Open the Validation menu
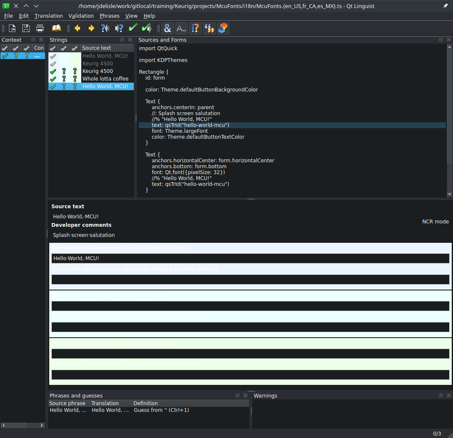The width and height of the screenshot is (453, 438). pyautogui.click(x=81, y=16)
